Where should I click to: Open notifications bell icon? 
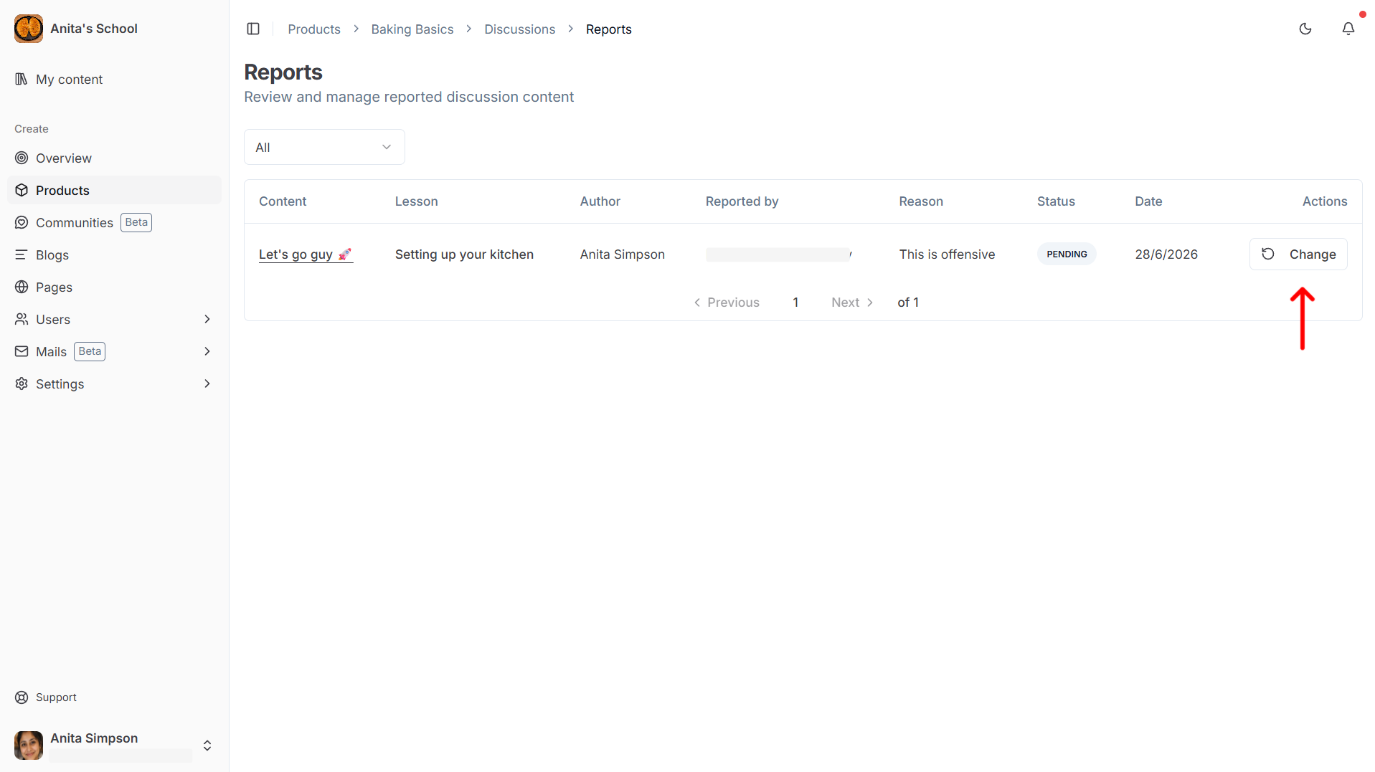1348,29
